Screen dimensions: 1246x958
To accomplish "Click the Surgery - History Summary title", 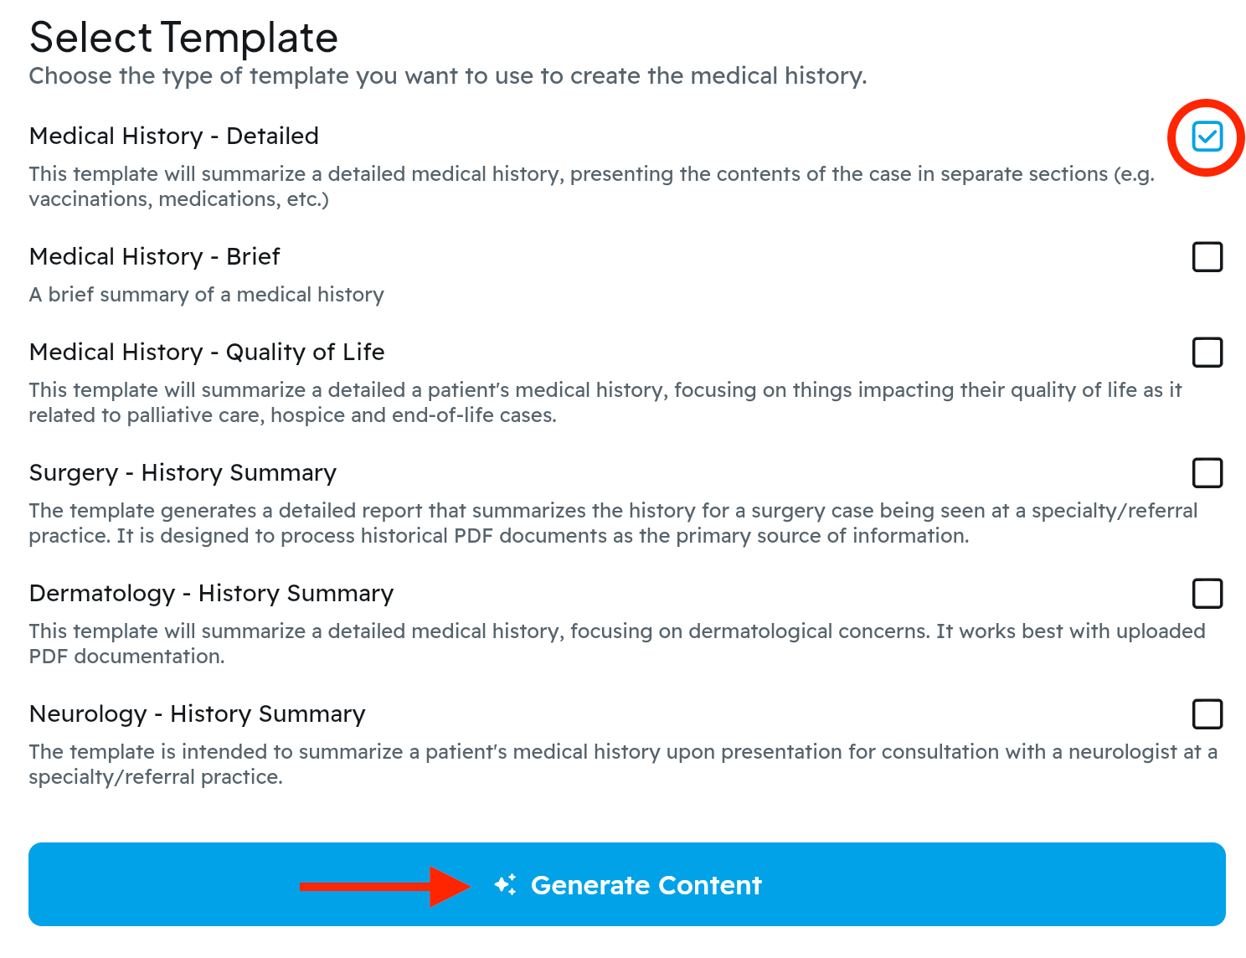I will [x=183, y=472].
